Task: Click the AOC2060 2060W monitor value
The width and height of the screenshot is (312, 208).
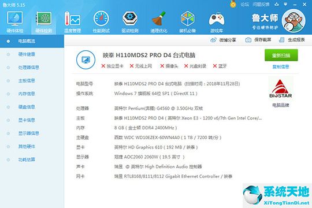Action: [x=150, y=157]
